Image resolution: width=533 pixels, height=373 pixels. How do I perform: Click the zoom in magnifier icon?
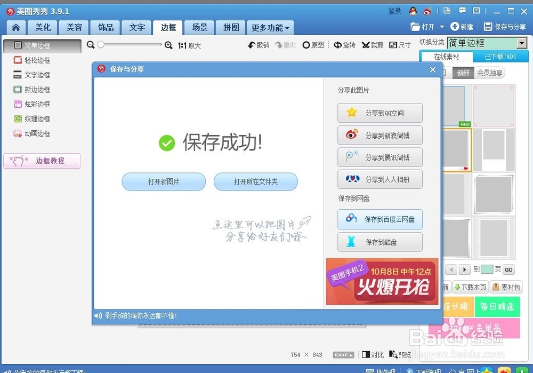pyautogui.click(x=168, y=45)
